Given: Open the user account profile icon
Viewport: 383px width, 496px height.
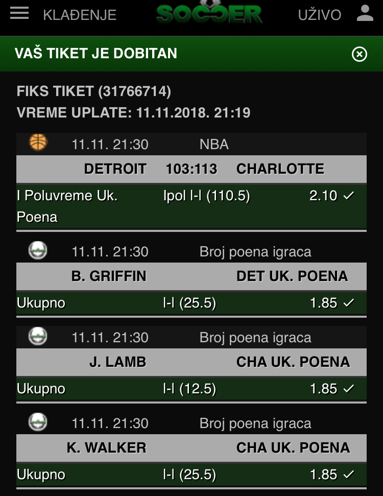Looking at the screenshot, I should tap(365, 13).
